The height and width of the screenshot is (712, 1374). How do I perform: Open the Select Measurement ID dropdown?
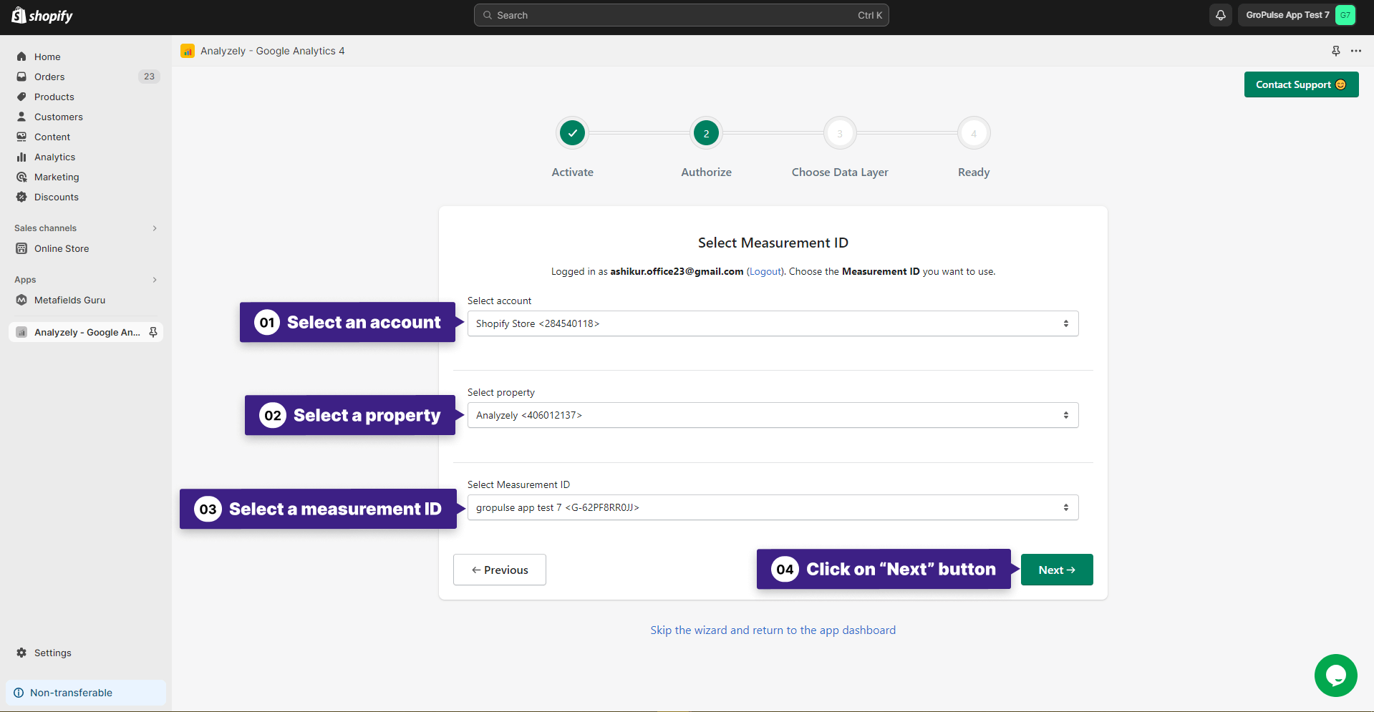pyautogui.click(x=773, y=507)
